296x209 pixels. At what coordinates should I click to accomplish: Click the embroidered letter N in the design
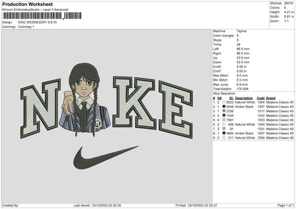pyautogui.click(x=40, y=108)
